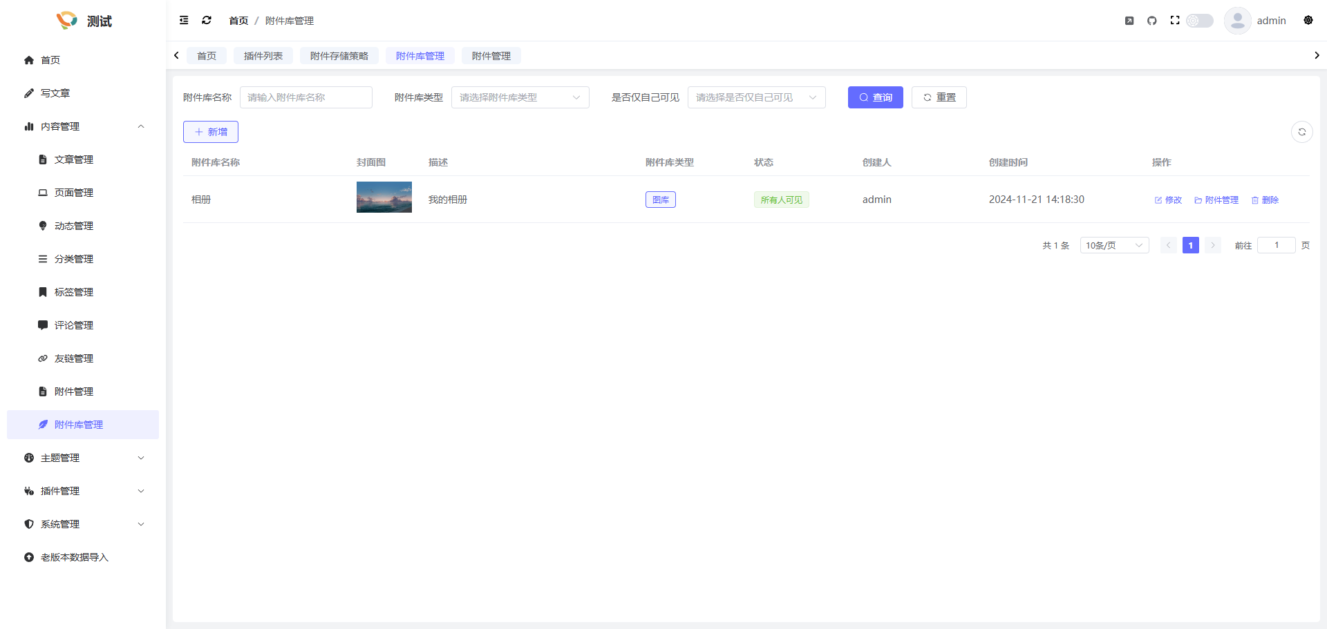Viewport: 1327px width, 629px height.
Task: Click the 相册 cover image thumbnail
Action: [x=384, y=197]
